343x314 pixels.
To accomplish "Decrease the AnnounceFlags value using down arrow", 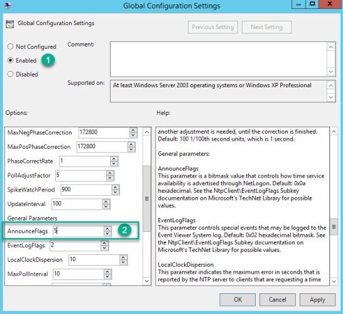I will coord(107,234).
